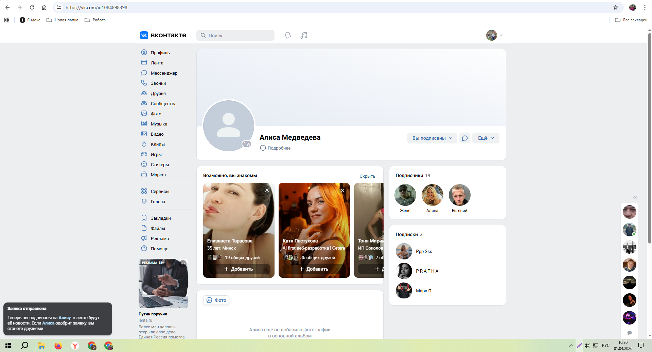Screen dimensions: 652x352
Task: Expand the Вы подписаны dropdown
Action: pos(432,138)
